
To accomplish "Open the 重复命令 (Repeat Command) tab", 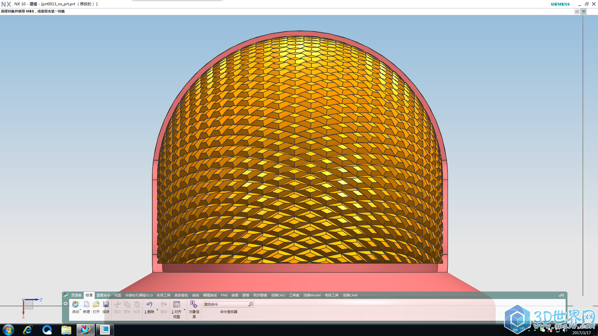I will pyautogui.click(x=103, y=295).
